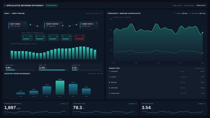Click the Decode Speedup sparkline
The image size is (210, 118).
click(x=173, y=112)
